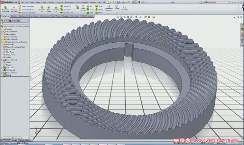Open the DisplayManager tab

(19, 21)
